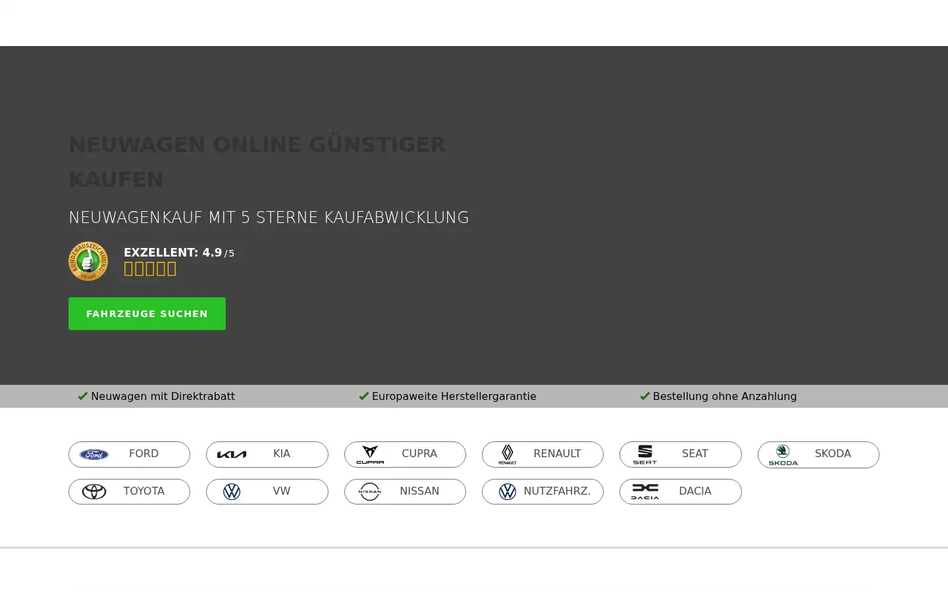The image size is (948, 592).
Task: Open the green Fahrzeuge Suchen button
Action: tap(147, 314)
